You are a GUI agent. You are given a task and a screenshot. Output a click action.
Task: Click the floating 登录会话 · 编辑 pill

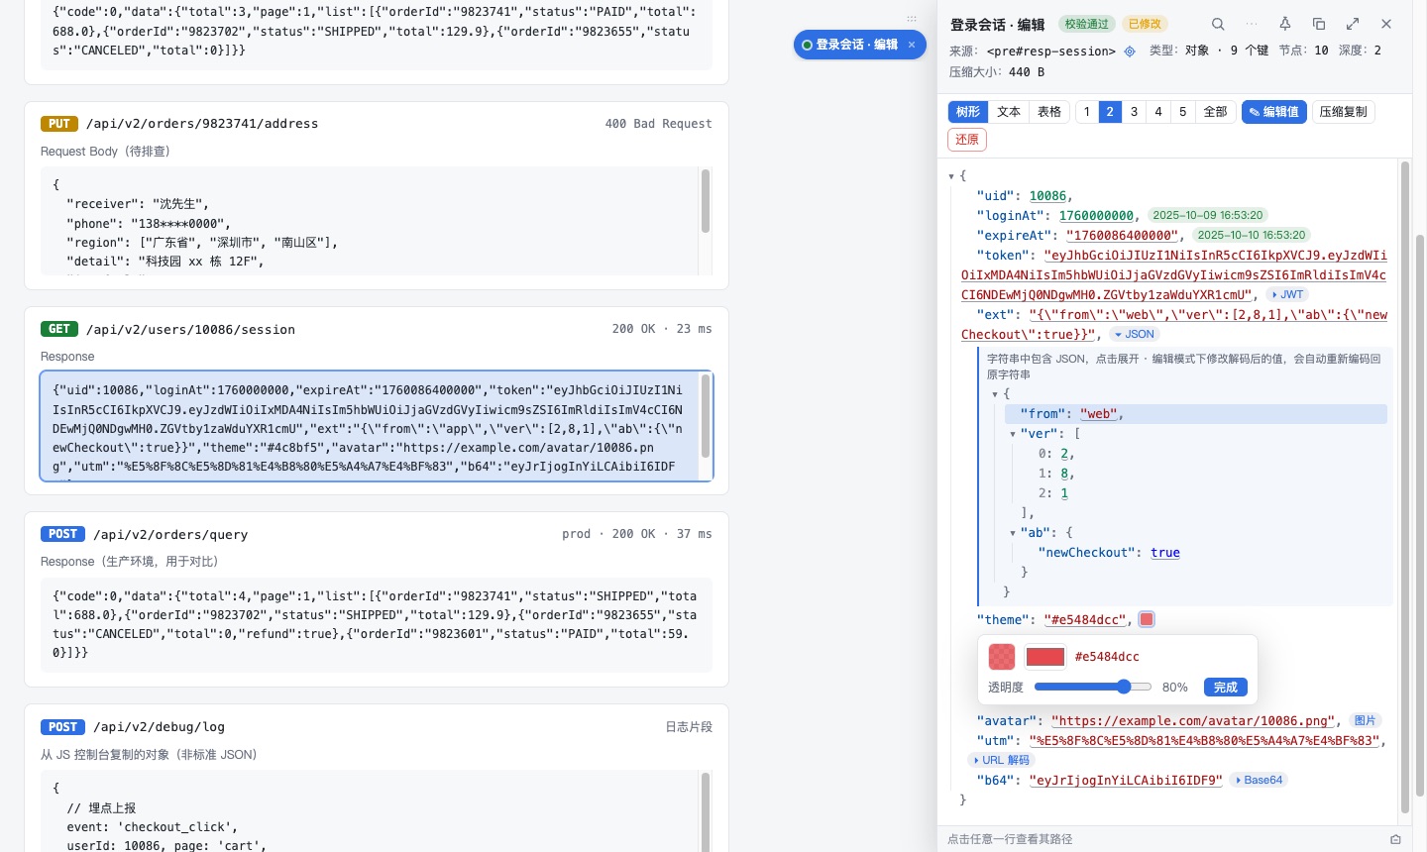click(x=859, y=45)
